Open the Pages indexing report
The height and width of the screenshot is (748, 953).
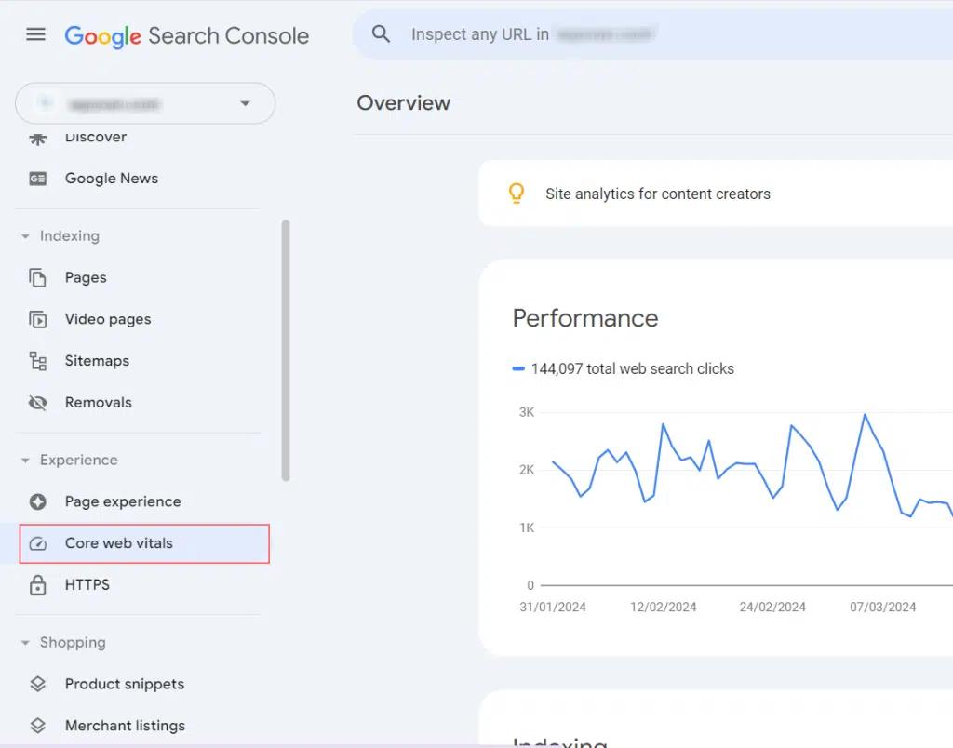[x=86, y=277]
